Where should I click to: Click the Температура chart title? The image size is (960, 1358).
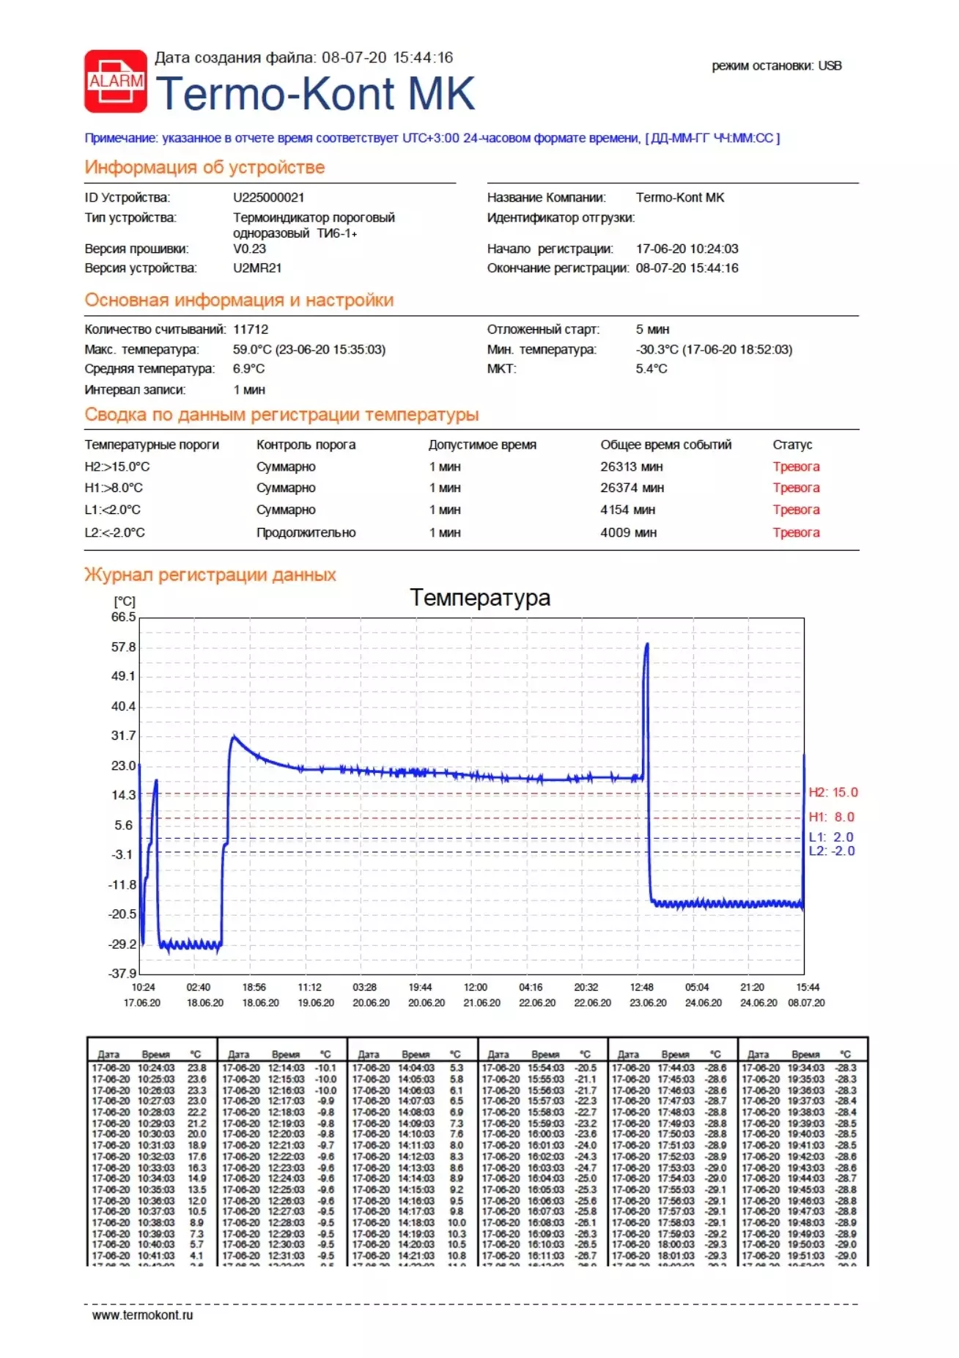click(480, 598)
